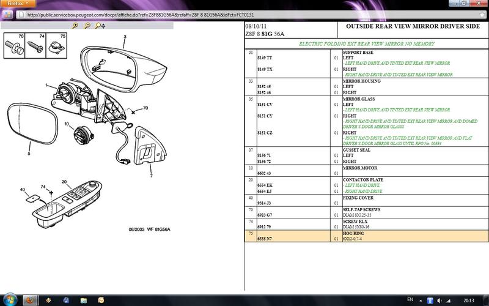This screenshot has width=489, height=306.
Task: Click the CONTACTOR PLATE heading
Action: 363,180
